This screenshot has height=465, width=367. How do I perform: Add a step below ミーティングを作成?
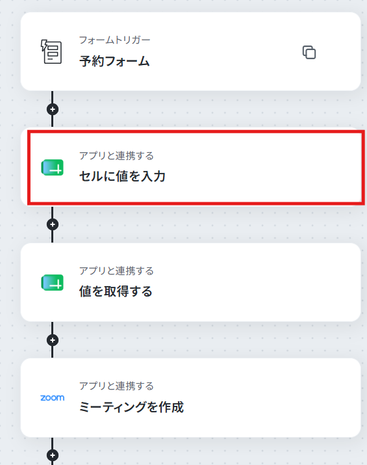(x=53, y=455)
